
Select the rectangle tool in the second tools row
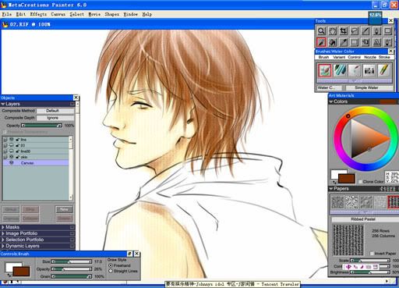point(355,42)
